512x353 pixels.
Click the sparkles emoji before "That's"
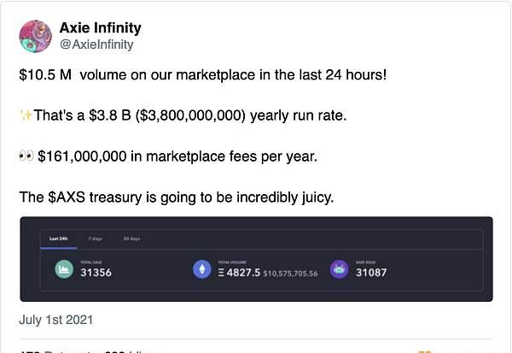[26, 115]
